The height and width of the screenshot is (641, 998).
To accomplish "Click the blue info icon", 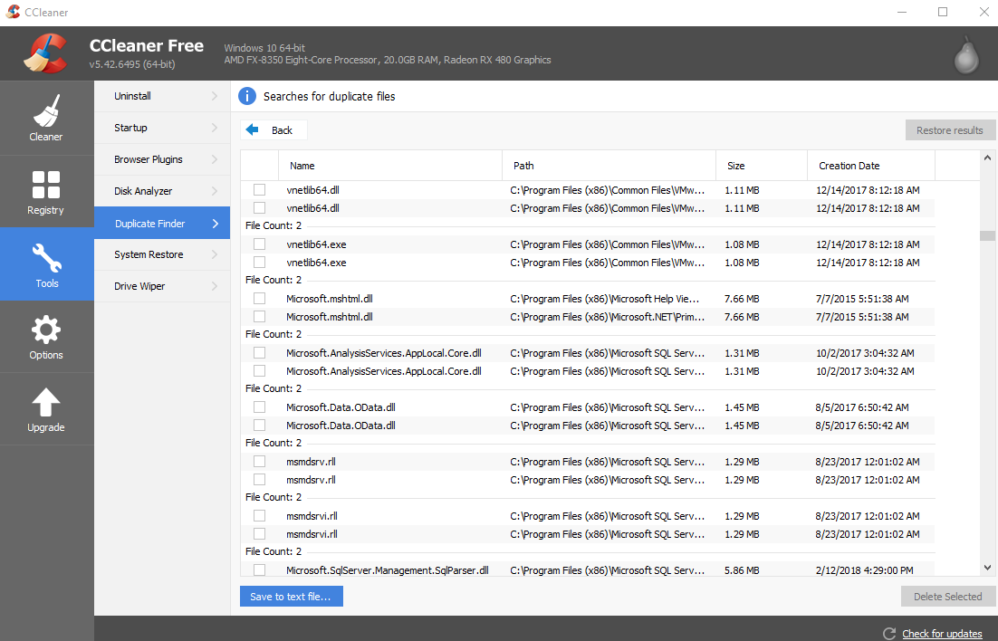I will (247, 96).
